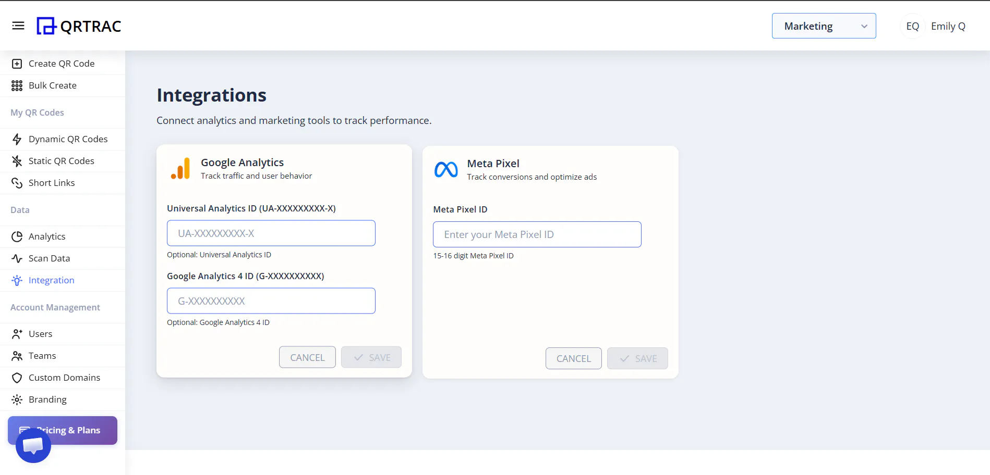Focus the Google Analytics 4 ID field

coord(271,301)
